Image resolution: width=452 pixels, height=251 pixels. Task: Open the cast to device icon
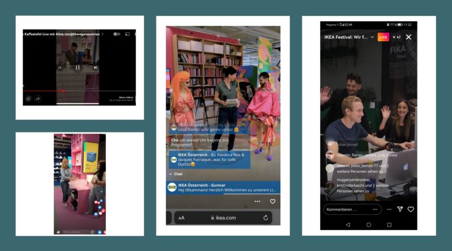pyautogui.click(x=127, y=34)
